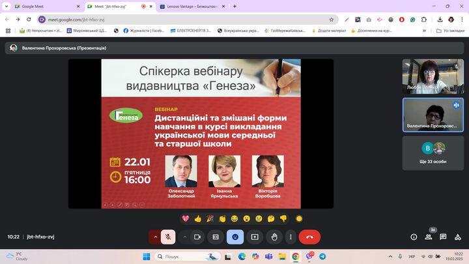Screen dimensions: 469x264
Task: Toggle closed captions
Action: coord(216,237)
